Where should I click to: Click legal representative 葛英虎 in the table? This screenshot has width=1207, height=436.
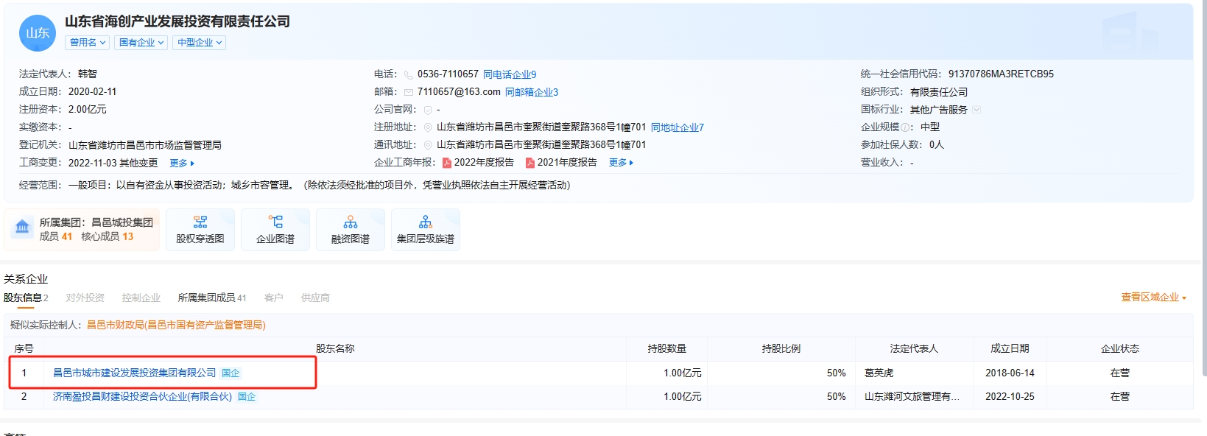[x=879, y=373]
